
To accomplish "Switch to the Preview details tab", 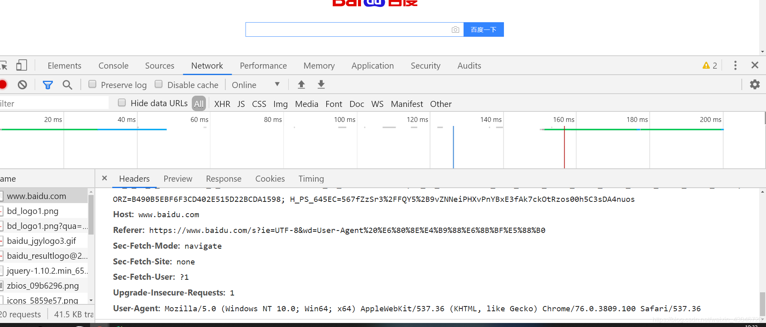I will 178,179.
